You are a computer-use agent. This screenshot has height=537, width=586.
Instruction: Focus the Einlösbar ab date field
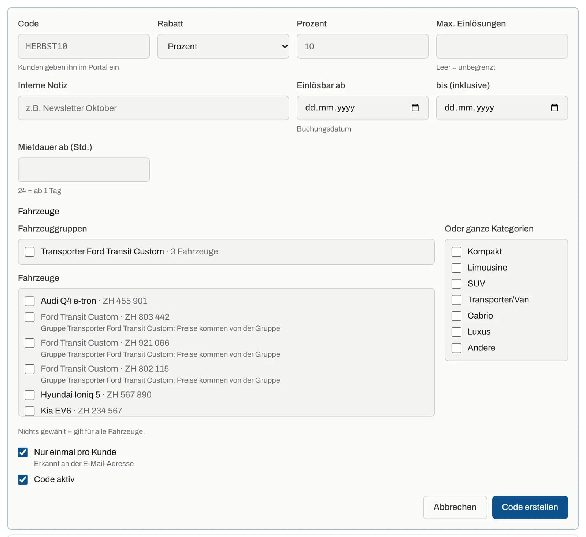tap(363, 108)
